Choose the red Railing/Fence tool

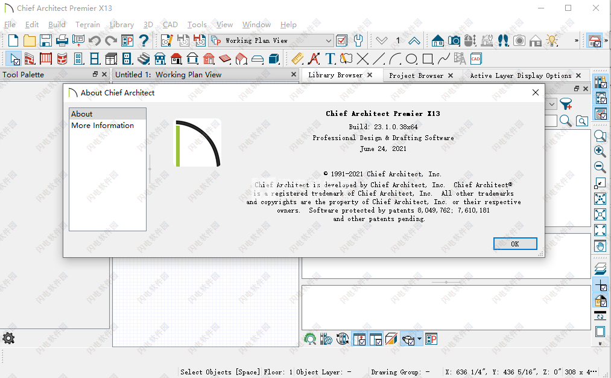click(x=46, y=59)
